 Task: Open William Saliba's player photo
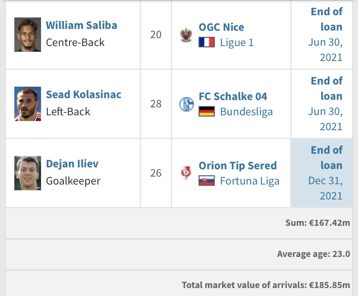pyautogui.click(x=28, y=35)
